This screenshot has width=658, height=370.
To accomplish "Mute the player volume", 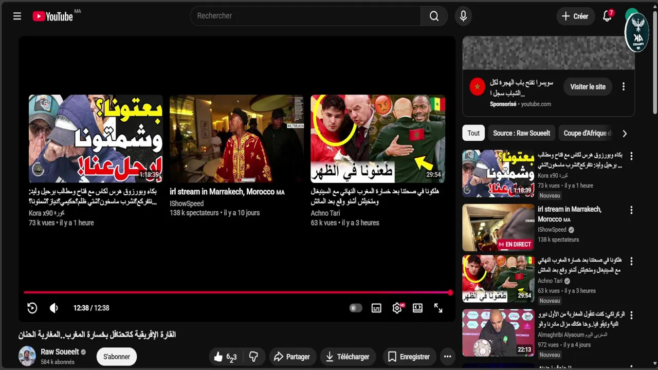I will (54, 308).
